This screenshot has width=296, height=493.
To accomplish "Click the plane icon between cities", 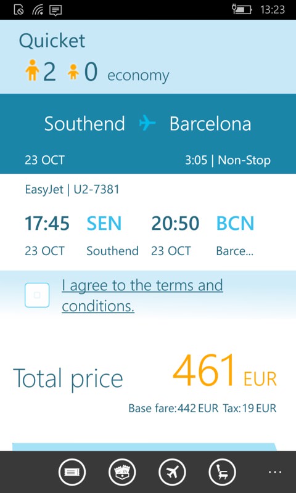I will tap(147, 123).
